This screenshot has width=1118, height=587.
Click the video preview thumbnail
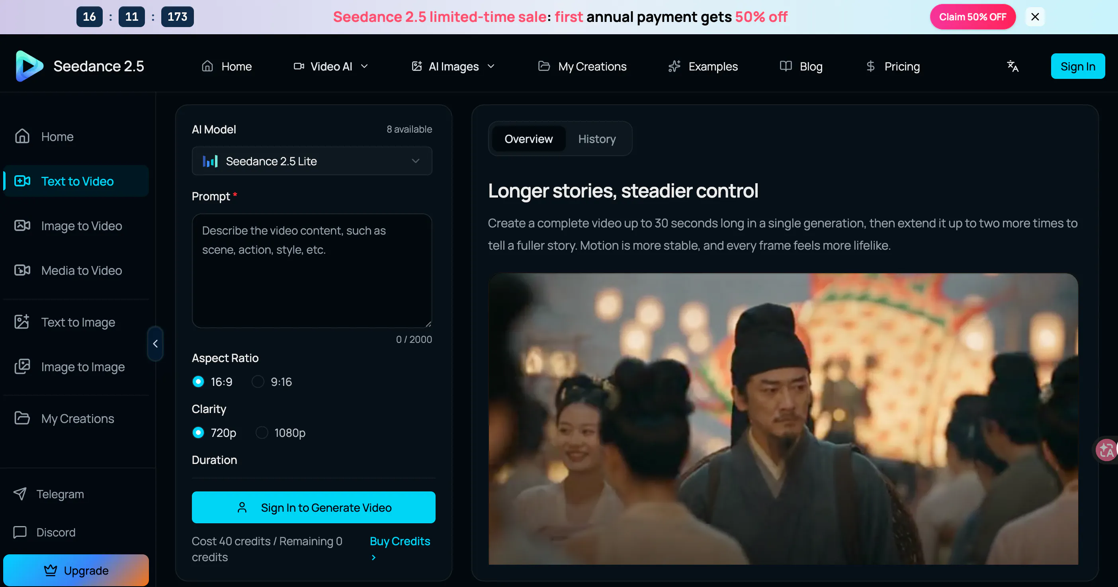783,419
